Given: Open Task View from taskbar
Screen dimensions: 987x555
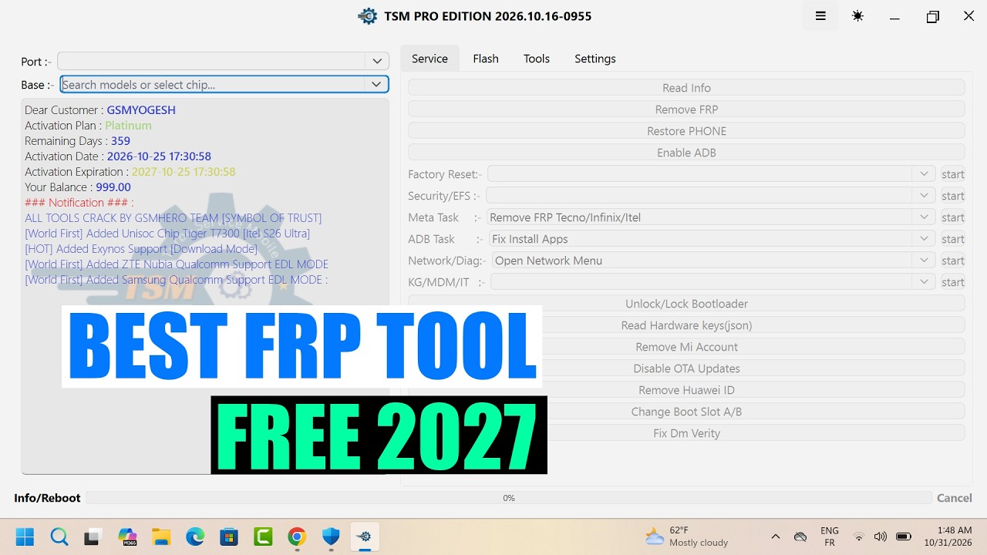Looking at the screenshot, I should pos(93,536).
